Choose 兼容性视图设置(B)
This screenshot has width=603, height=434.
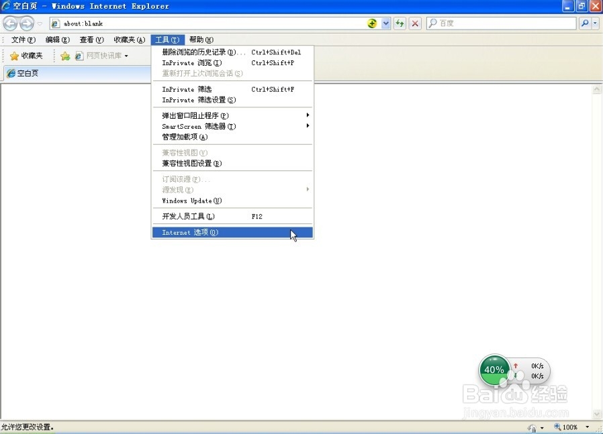tap(232, 163)
